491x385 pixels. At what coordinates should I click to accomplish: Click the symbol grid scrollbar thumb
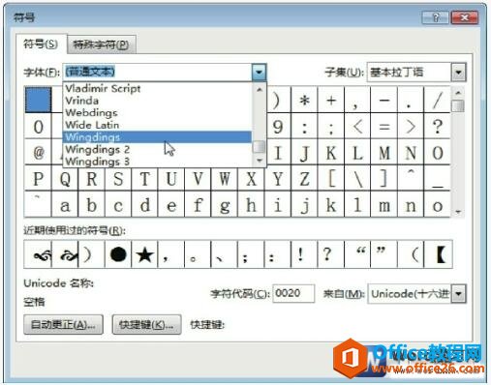click(x=458, y=105)
